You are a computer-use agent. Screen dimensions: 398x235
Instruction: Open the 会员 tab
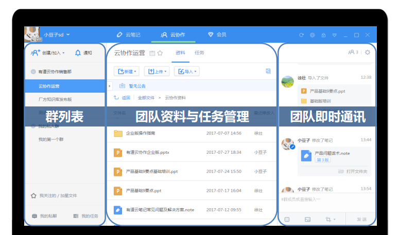point(217,34)
